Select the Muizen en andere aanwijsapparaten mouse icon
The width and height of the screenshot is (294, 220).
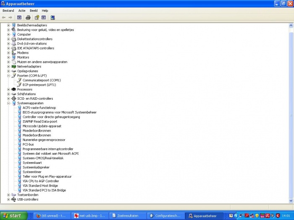click(14, 62)
